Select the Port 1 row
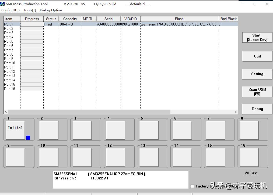Screen dimensions: 273x195 121,24
